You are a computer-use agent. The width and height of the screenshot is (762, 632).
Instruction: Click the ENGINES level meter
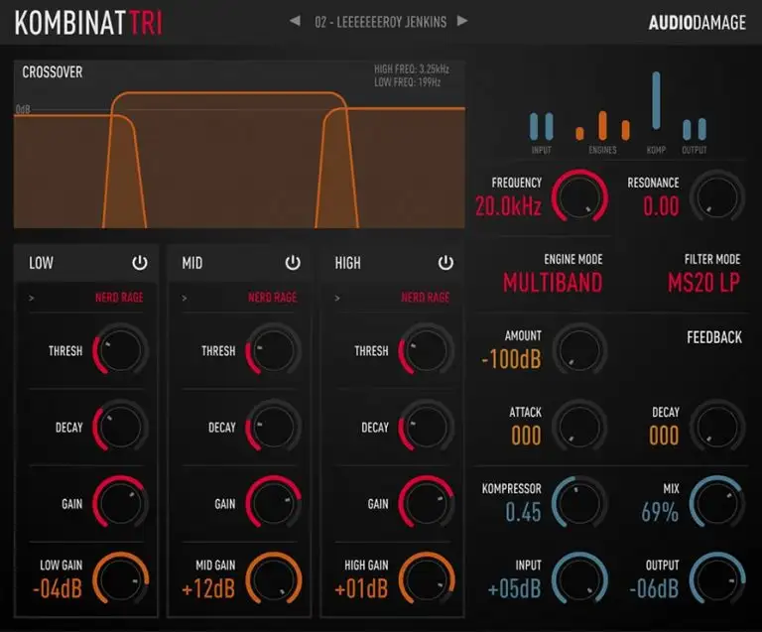pyautogui.click(x=602, y=126)
